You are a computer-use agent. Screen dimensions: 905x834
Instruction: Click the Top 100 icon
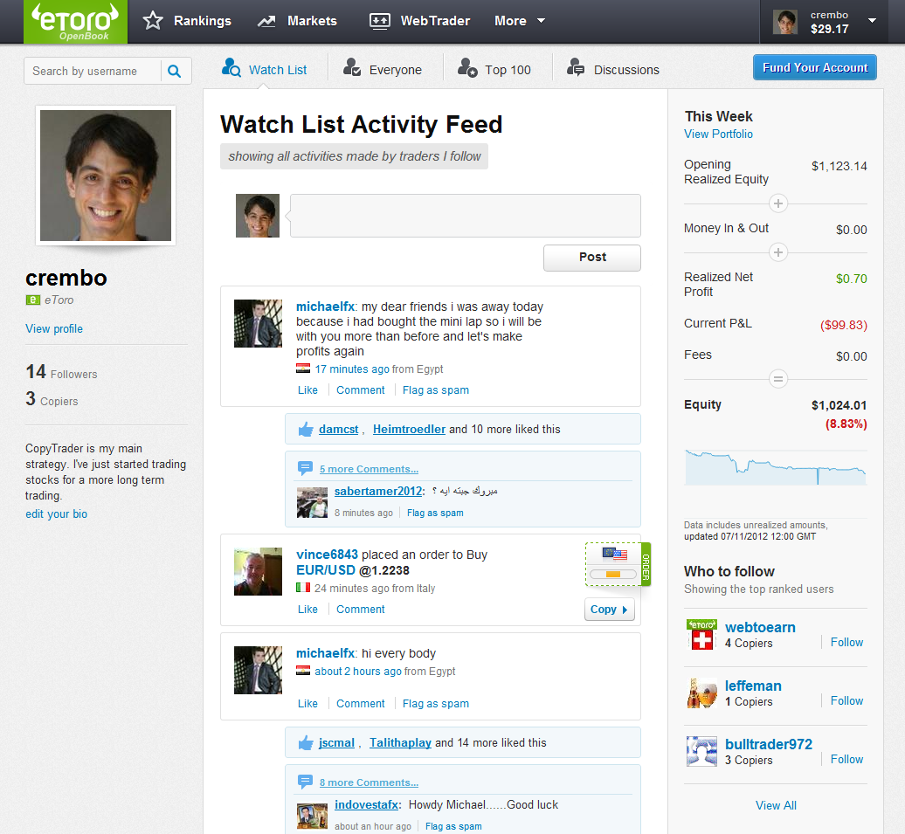click(467, 67)
